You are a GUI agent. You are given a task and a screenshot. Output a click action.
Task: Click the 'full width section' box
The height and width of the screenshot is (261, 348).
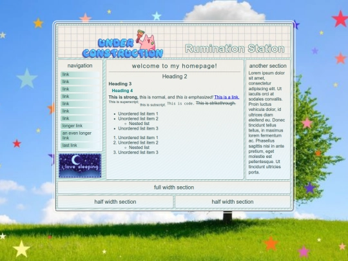pyautogui.click(x=174, y=188)
